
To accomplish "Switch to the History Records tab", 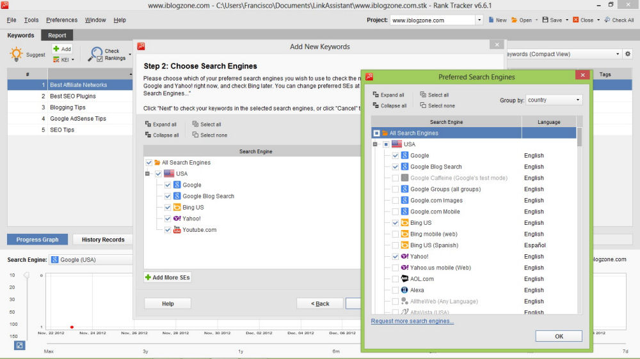I will click(x=103, y=240).
